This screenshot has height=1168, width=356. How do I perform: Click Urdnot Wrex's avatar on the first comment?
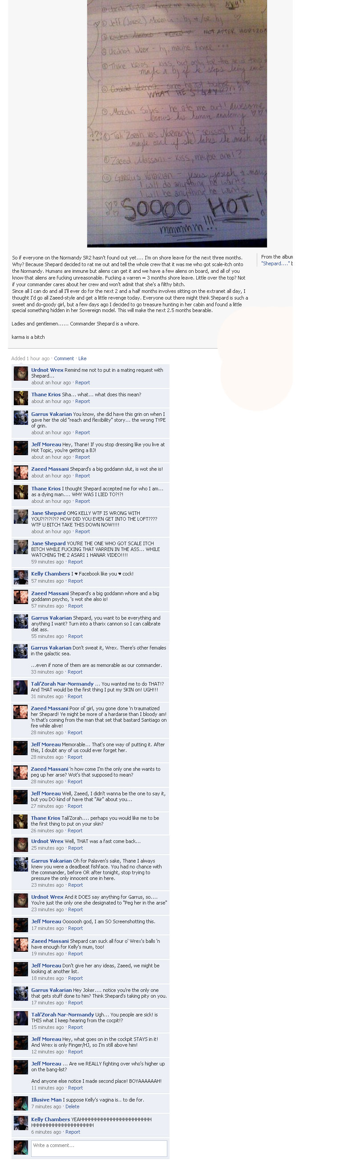(21, 374)
